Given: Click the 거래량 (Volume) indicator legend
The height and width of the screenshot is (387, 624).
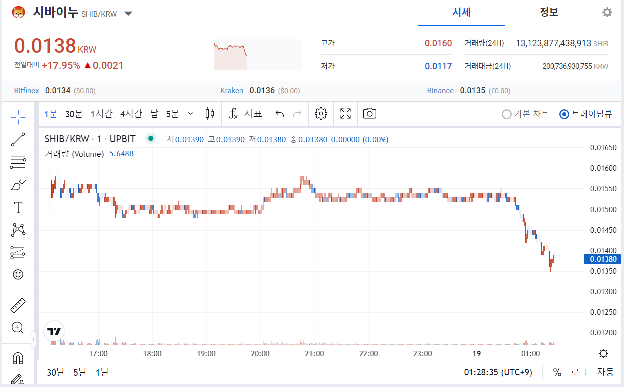Looking at the screenshot, I should (x=74, y=154).
